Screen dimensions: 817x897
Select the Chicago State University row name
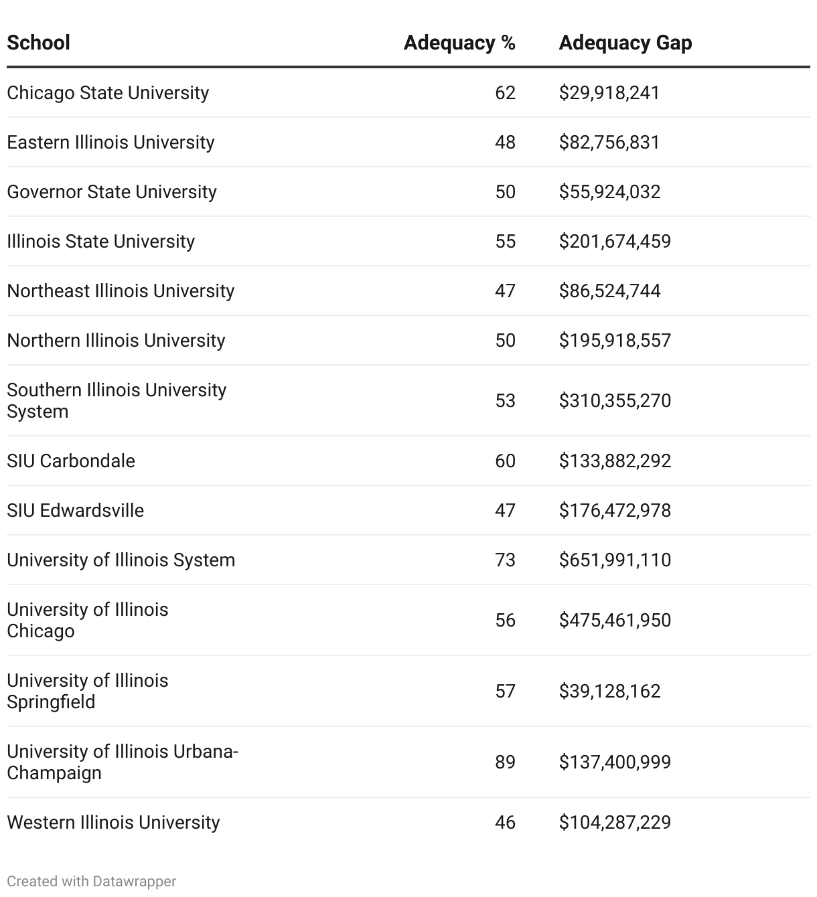coord(108,92)
